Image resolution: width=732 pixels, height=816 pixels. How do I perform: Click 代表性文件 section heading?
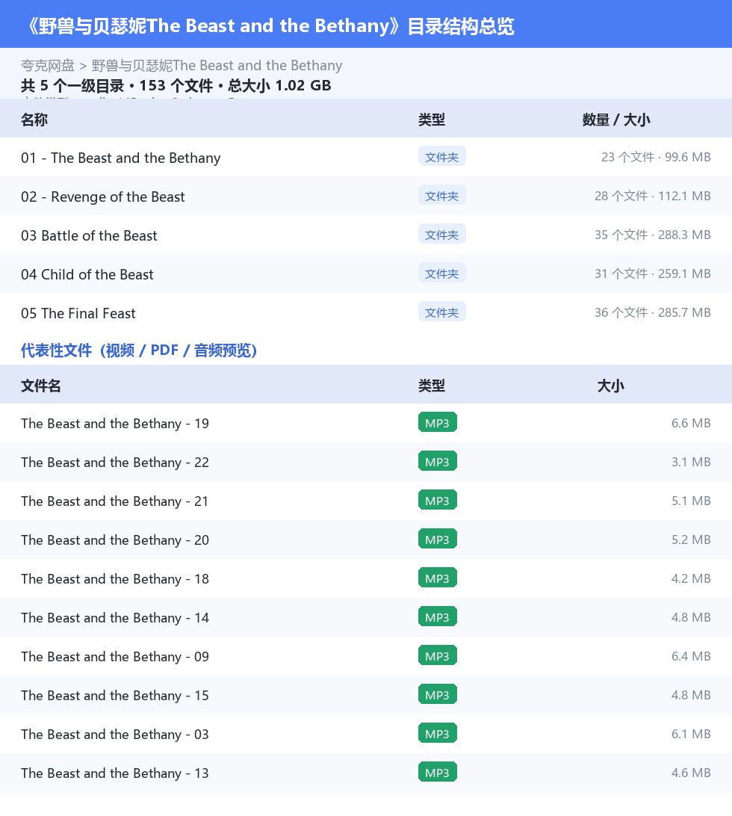pyautogui.click(x=139, y=350)
